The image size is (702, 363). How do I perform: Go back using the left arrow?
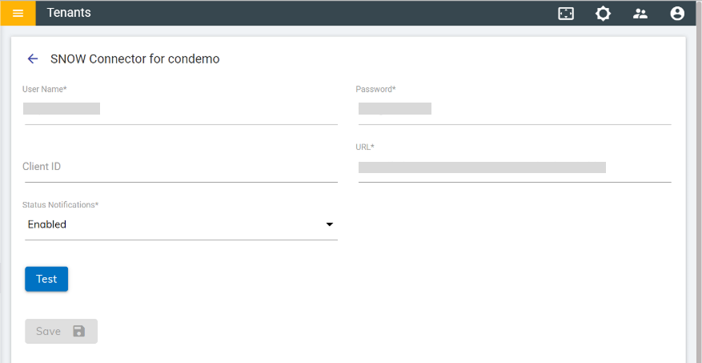[33, 58]
